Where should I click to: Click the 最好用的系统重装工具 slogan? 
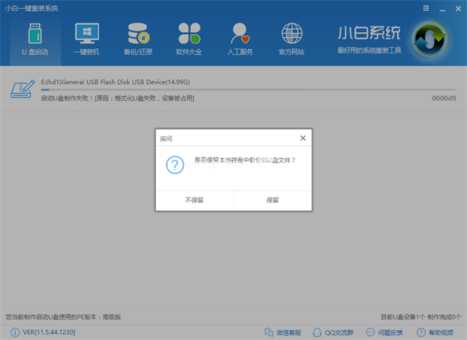pyautogui.click(x=369, y=50)
